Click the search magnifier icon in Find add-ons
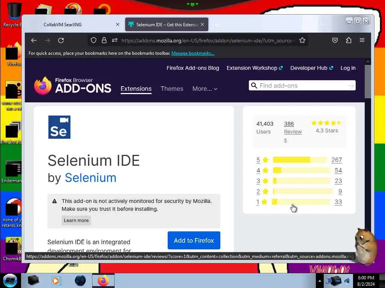385x288 pixels. 254,85
